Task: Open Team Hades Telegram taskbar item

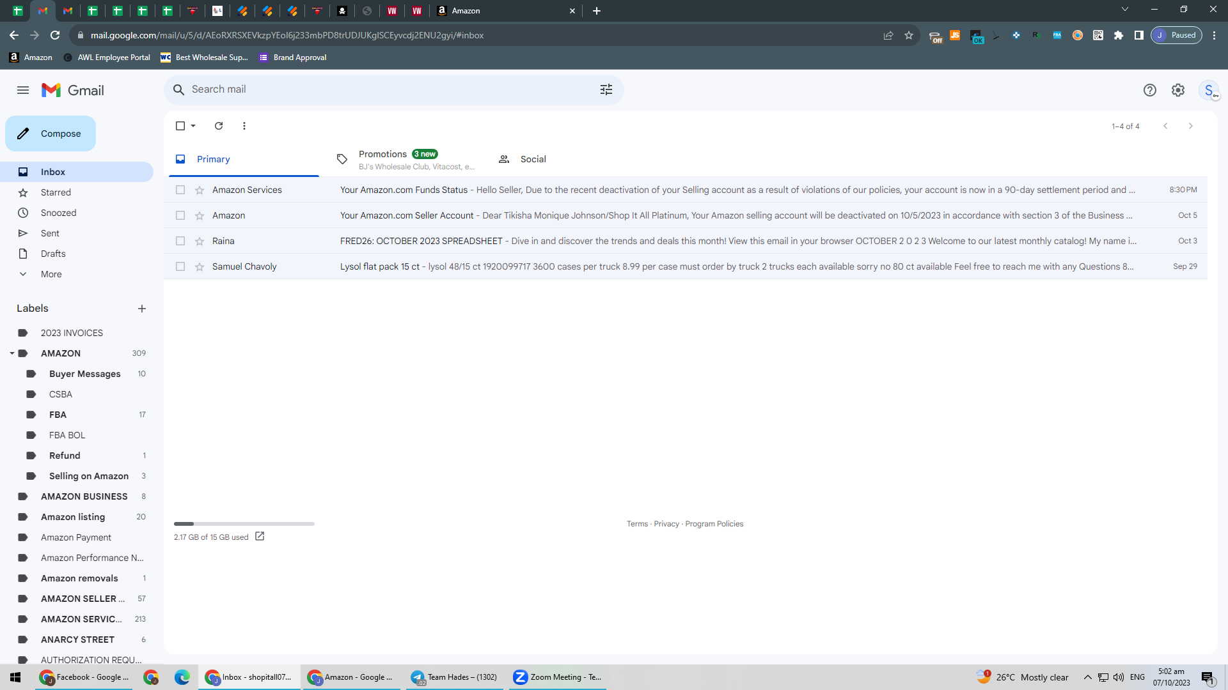Action: point(455,677)
